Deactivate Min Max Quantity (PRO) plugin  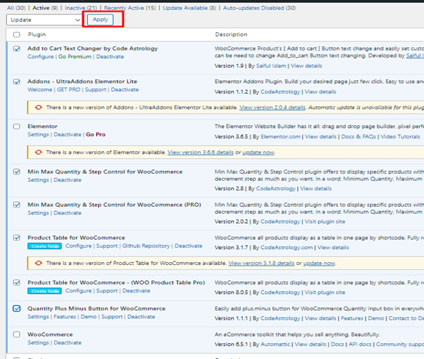(x=67, y=213)
